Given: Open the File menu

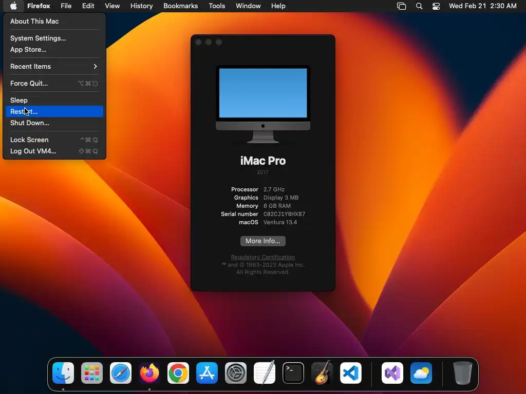Looking at the screenshot, I should [x=66, y=6].
